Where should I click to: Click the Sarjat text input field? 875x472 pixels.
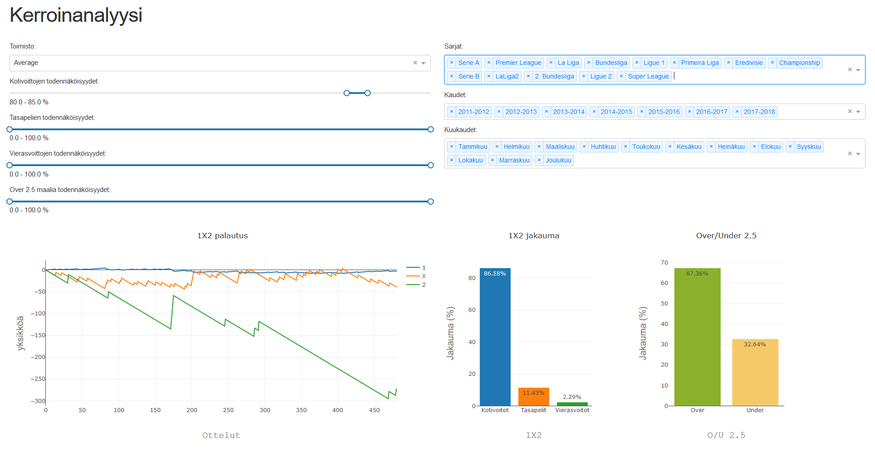(726, 77)
